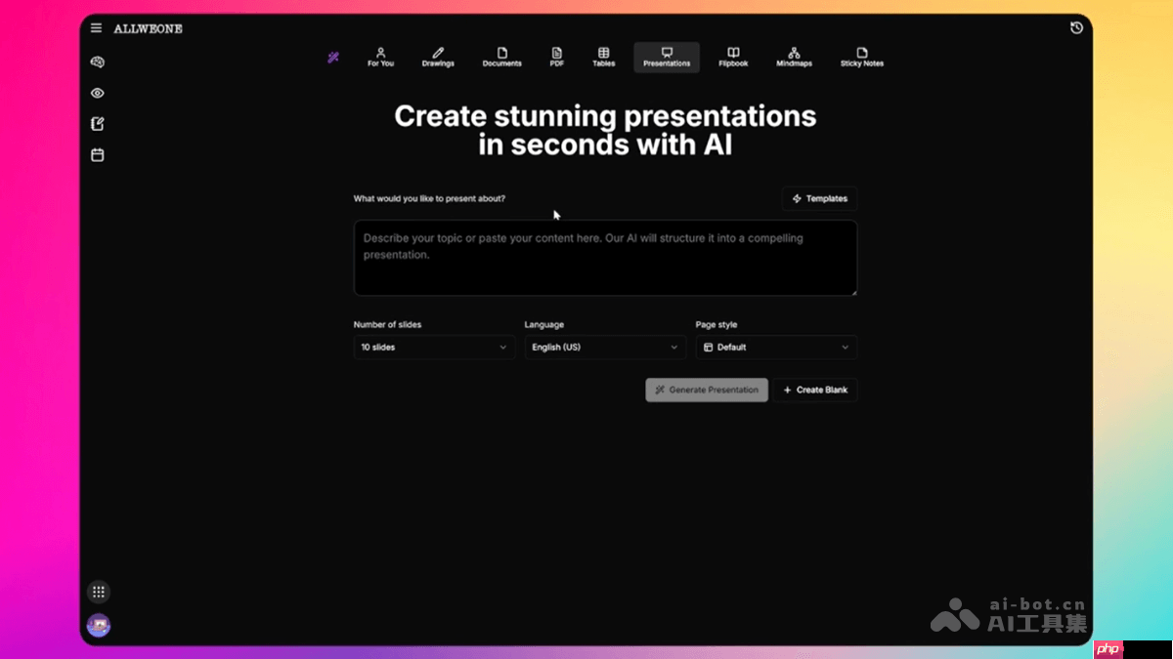Open the Mindmaps tool
The height and width of the screenshot is (659, 1173).
[x=794, y=57]
